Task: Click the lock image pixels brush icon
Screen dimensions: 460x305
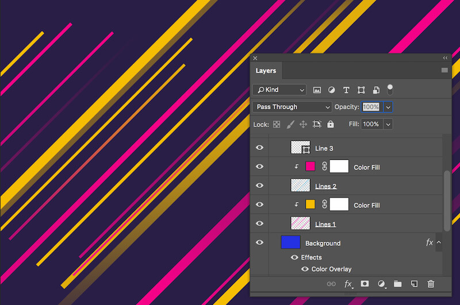Action: [x=290, y=124]
